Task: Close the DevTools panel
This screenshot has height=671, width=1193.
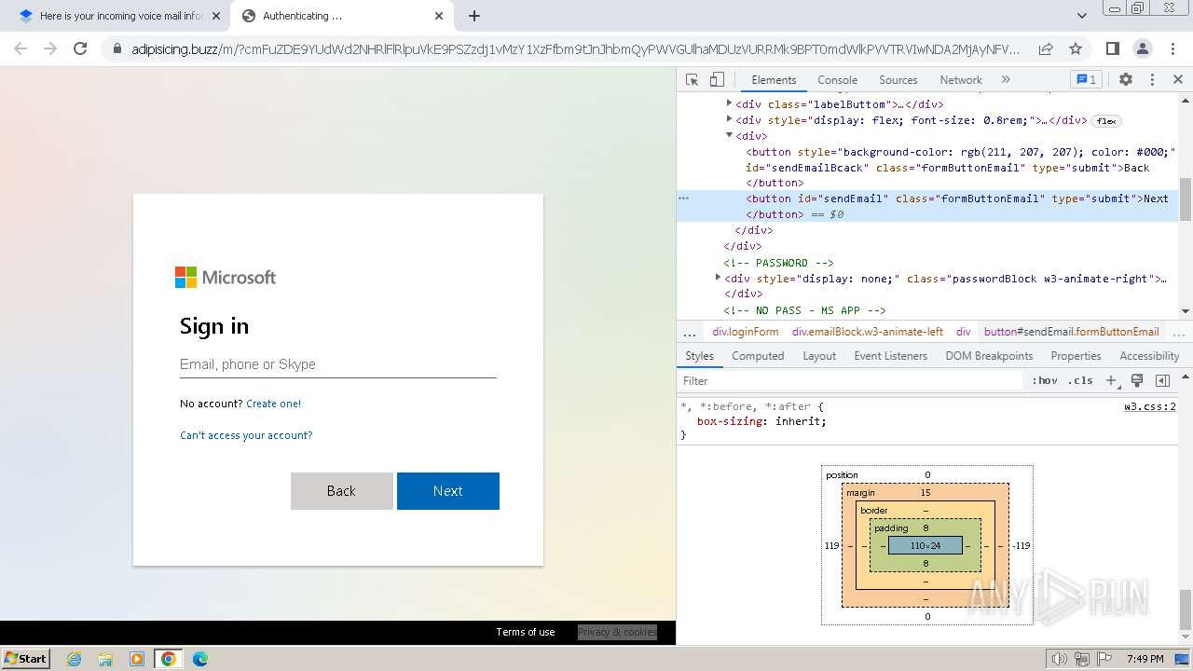Action: [1178, 80]
